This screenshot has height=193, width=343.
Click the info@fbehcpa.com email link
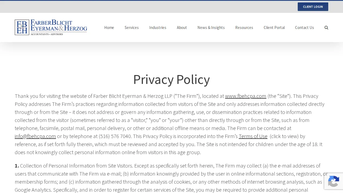point(35,136)
